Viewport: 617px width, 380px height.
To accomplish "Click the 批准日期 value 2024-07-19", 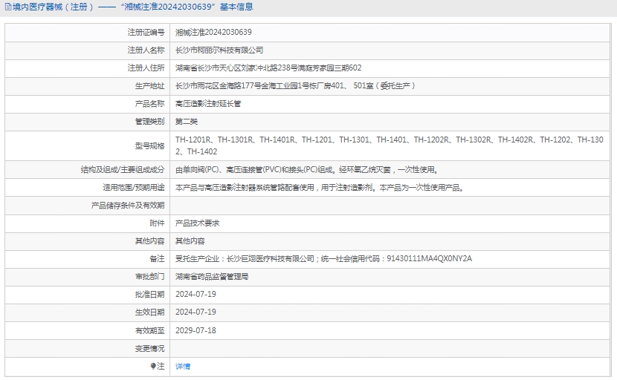I will pos(196,295).
